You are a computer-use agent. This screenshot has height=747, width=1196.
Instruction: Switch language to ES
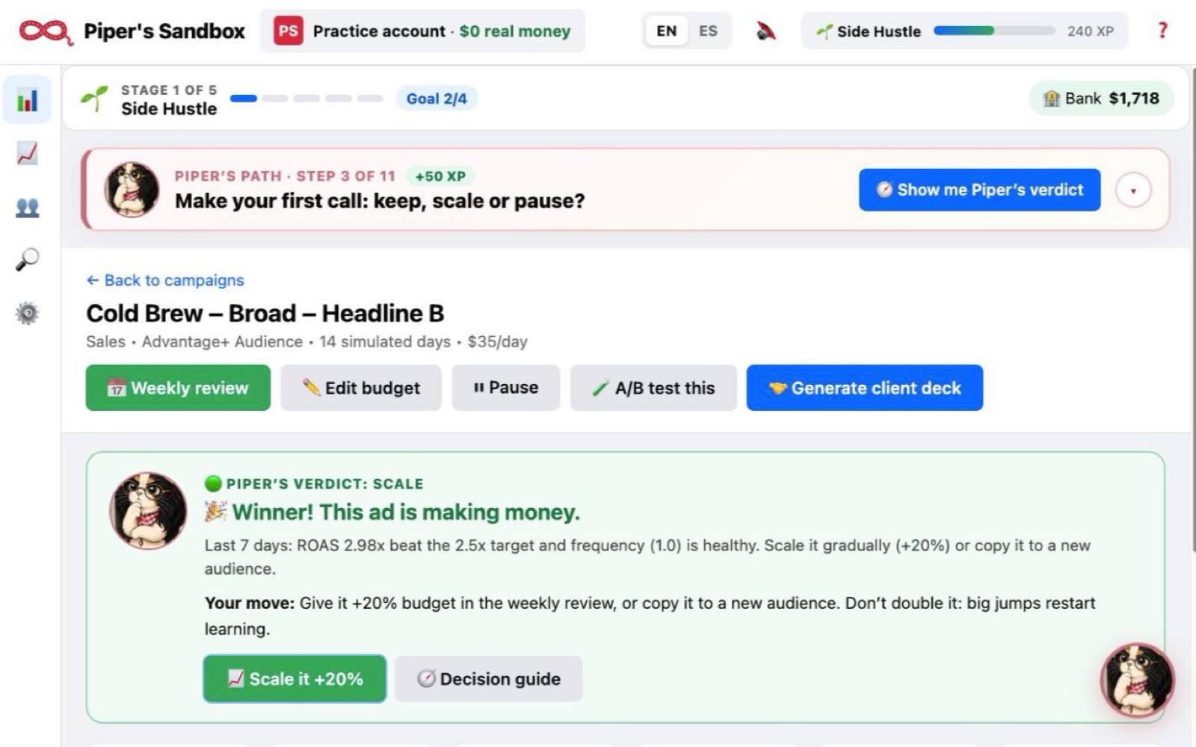coord(708,31)
